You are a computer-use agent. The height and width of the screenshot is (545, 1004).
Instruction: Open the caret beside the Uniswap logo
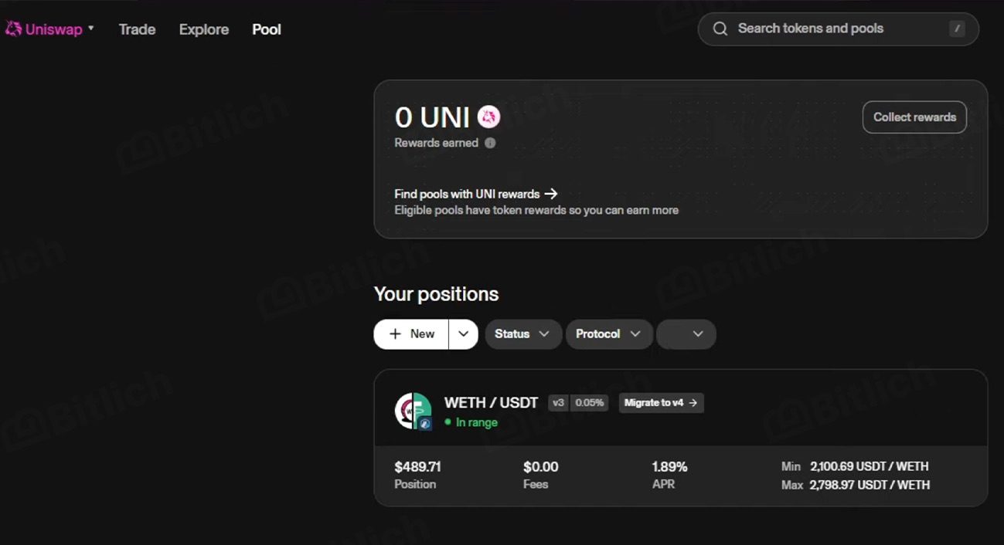pos(91,29)
